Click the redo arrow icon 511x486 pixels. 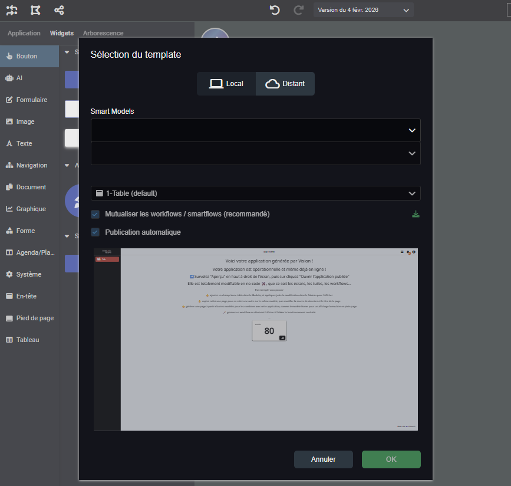299,10
